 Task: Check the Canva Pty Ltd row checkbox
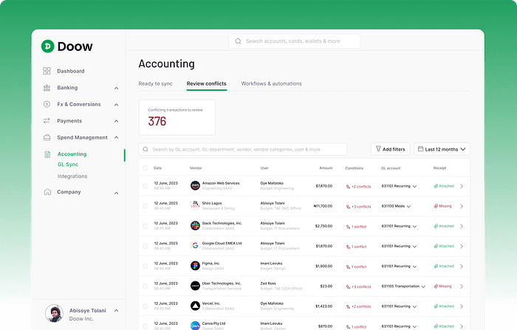[145, 326]
